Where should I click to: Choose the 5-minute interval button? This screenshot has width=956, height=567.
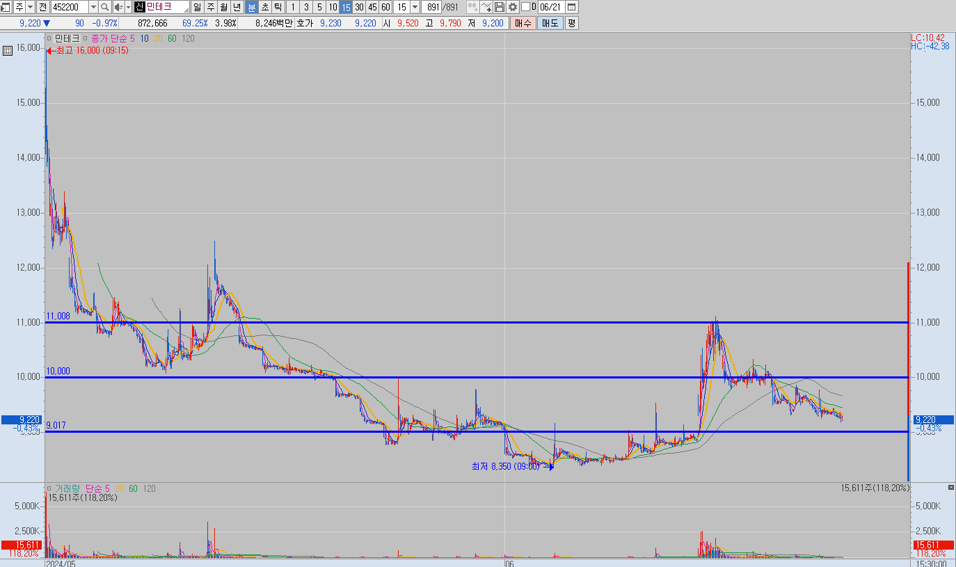coord(319,7)
